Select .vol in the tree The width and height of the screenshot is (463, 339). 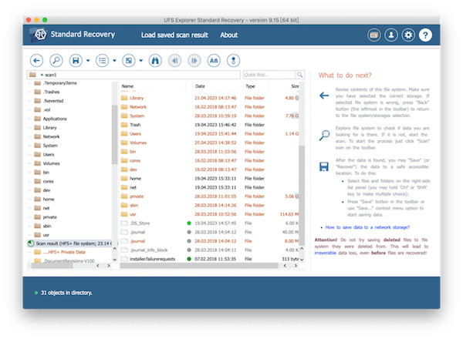click(46, 109)
